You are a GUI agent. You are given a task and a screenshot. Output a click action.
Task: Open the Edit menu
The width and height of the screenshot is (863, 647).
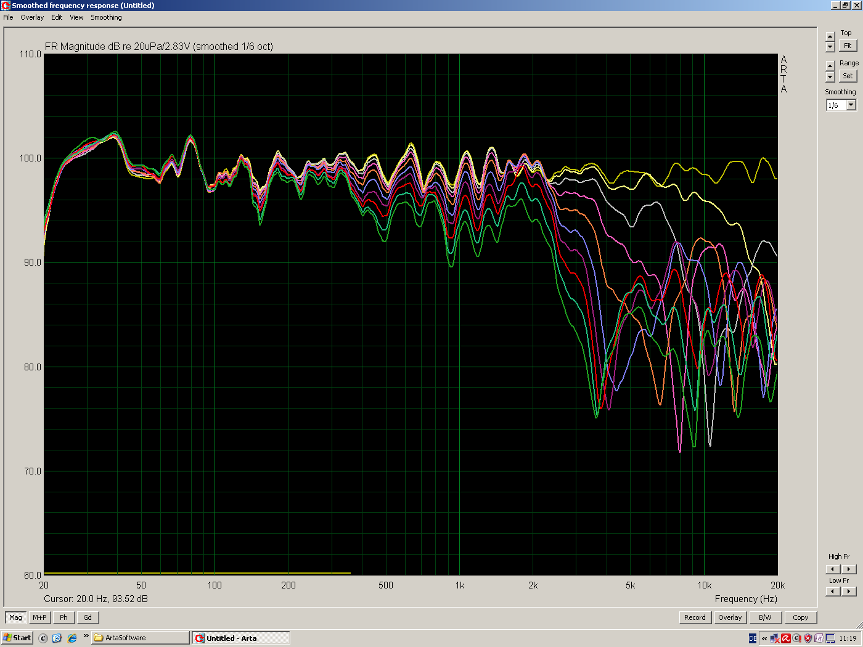pyautogui.click(x=57, y=17)
